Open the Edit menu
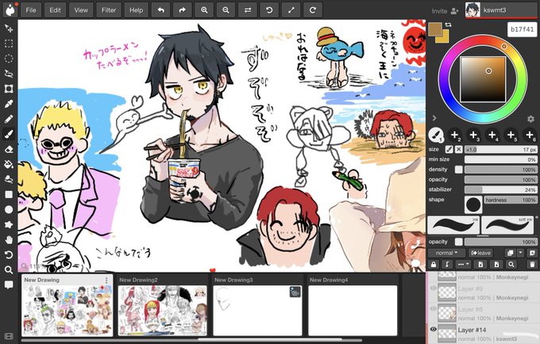The image size is (540, 344). (x=55, y=10)
